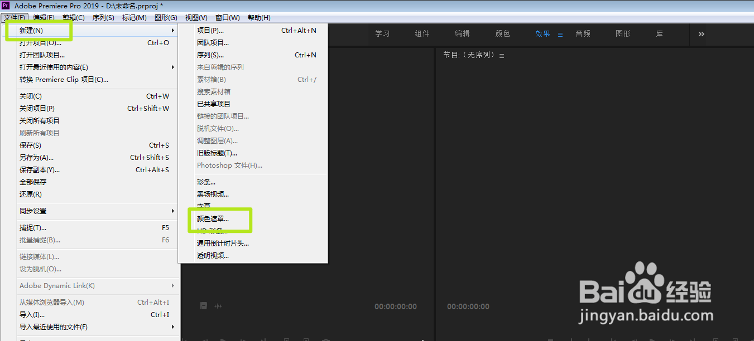This screenshot has width=754, height=341.
Task: Open the 节目 panel menu icon
Action: 502,56
